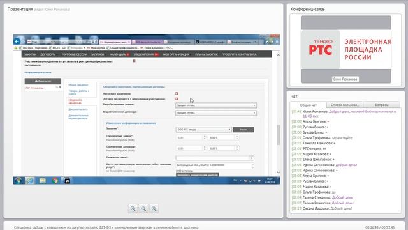Open the 'ЗАКУПКИ' menu item
This screenshot has height=230, width=408.
point(30,54)
